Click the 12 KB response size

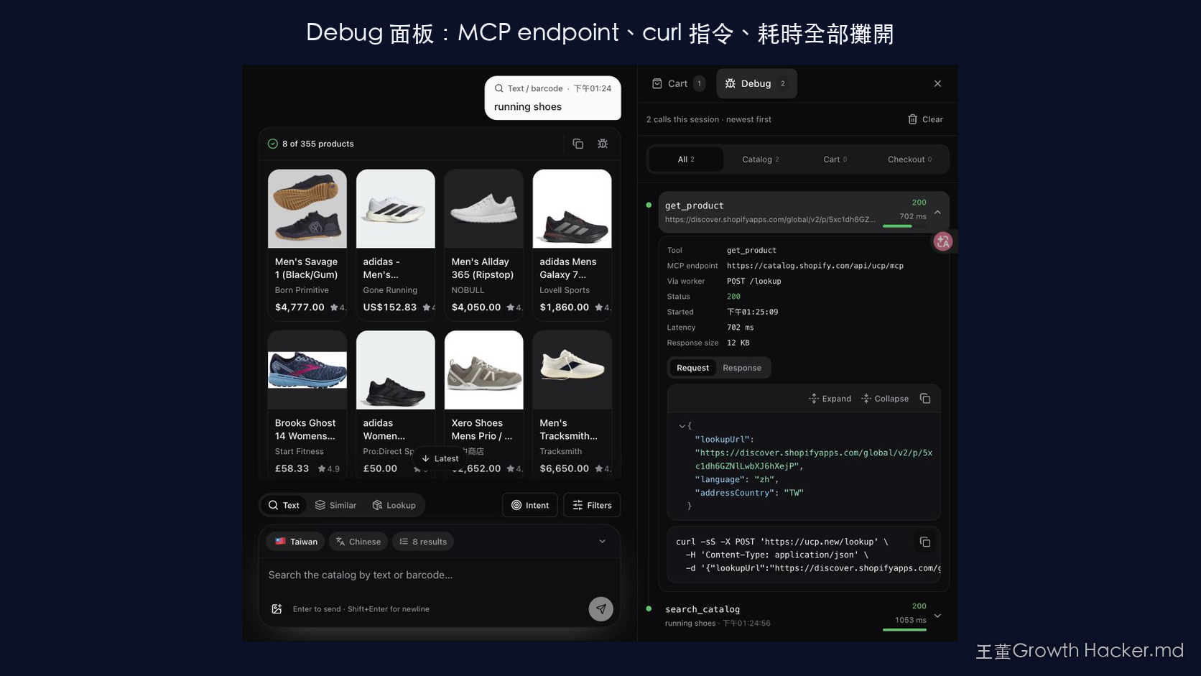click(738, 343)
